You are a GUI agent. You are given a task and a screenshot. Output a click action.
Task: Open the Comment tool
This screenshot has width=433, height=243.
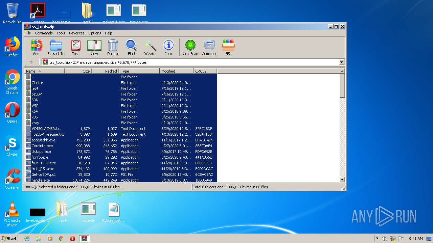[x=209, y=48]
